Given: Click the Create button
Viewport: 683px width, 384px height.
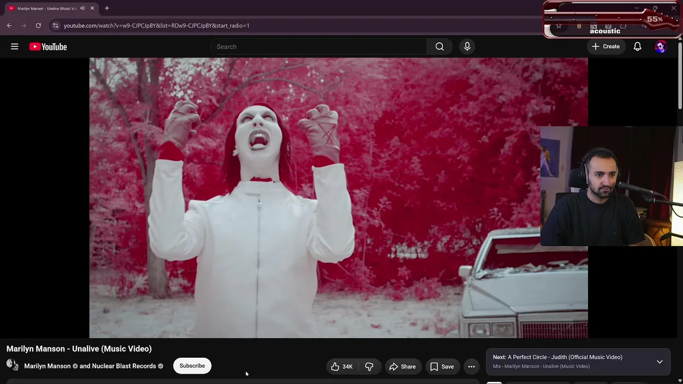Looking at the screenshot, I should tap(606, 46).
